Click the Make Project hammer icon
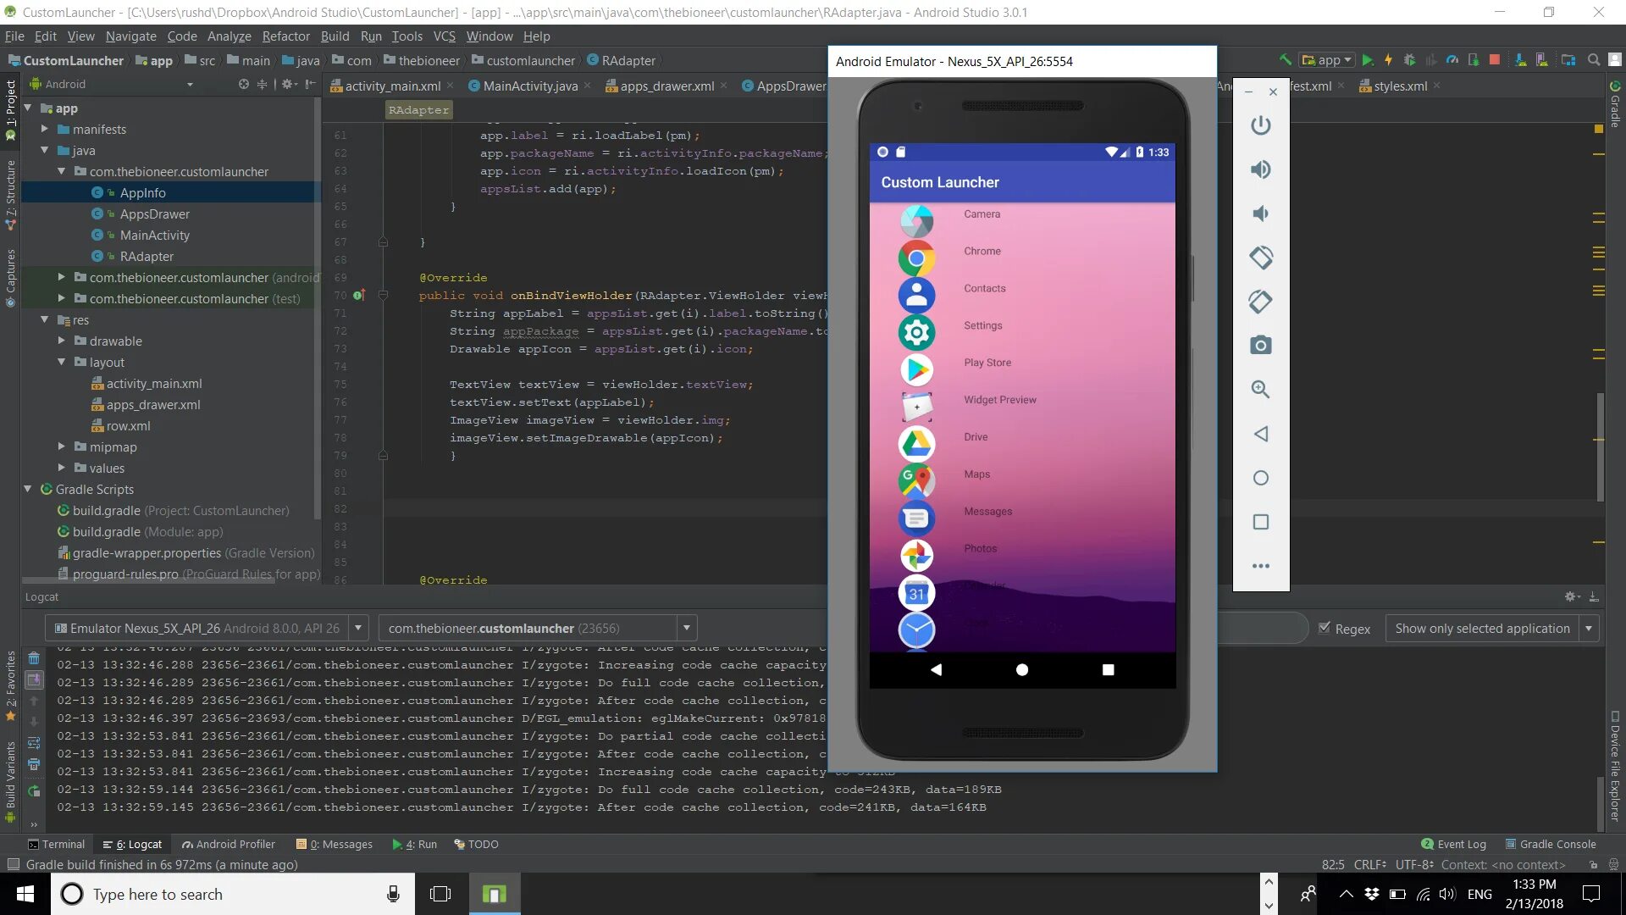This screenshot has height=915, width=1626. [1286, 60]
